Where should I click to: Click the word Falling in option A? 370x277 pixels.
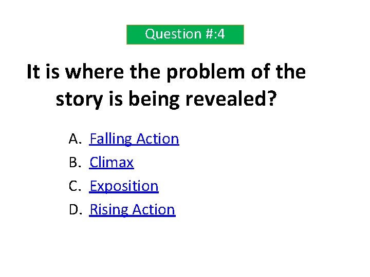coord(109,139)
